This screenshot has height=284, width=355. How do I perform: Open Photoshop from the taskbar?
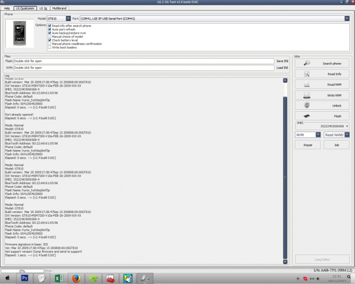pos(25,278)
